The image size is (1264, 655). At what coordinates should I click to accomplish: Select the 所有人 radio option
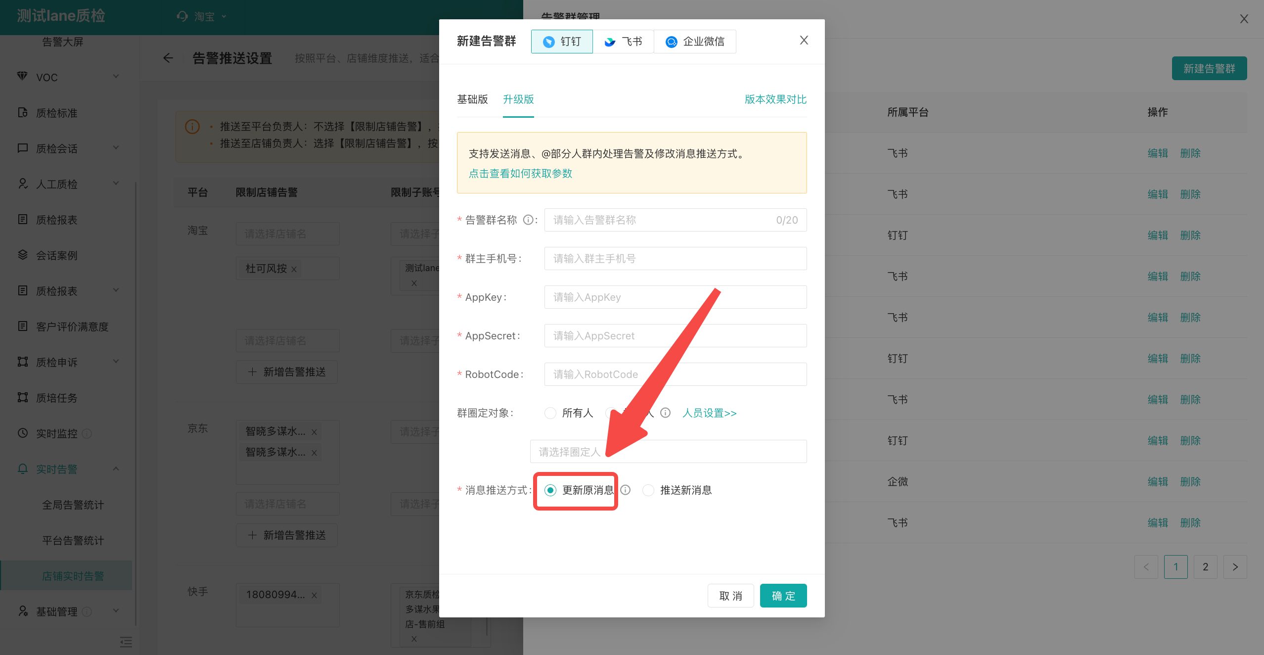(550, 413)
